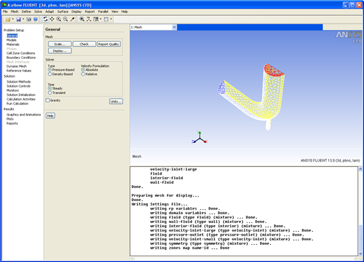This screenshot has height=262, width=364.
Task: Click the Display... button
Action: point(60,51)
